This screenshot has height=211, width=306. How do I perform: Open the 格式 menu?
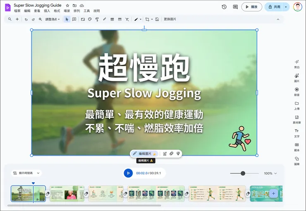click(x=57, y=11)
